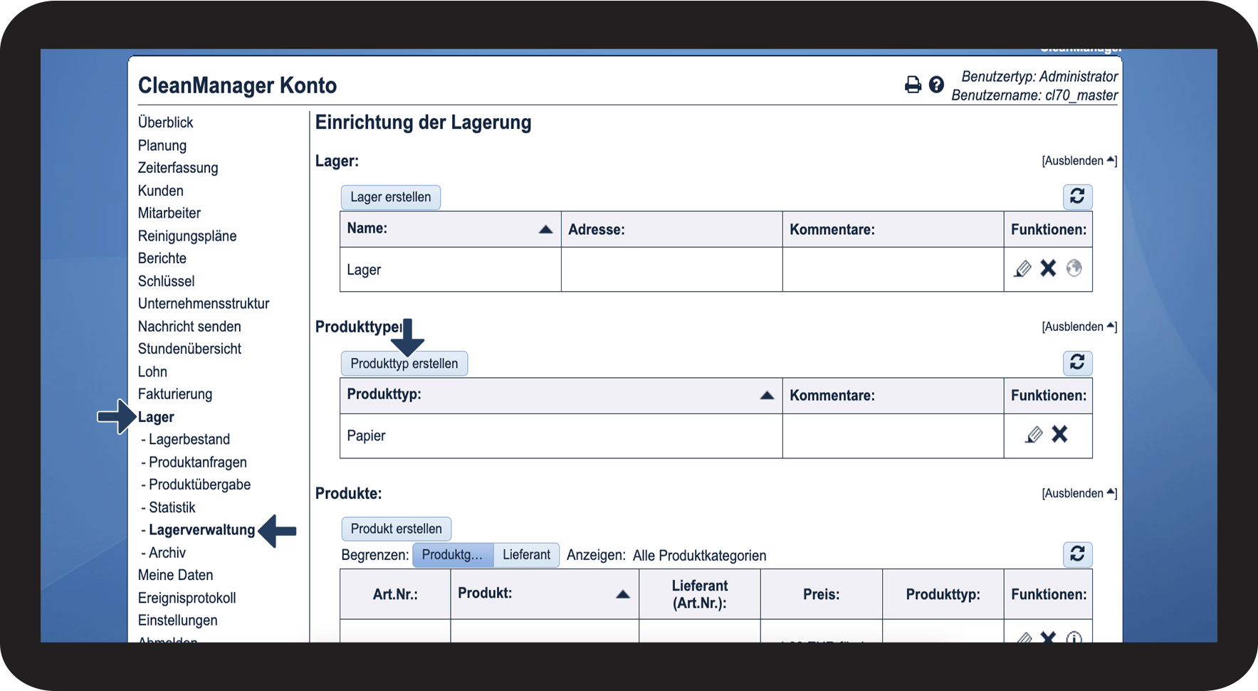Viewport: 1258px width, 691px height.
Task: Edit the Papier product type
Action: pos(1034,434)
